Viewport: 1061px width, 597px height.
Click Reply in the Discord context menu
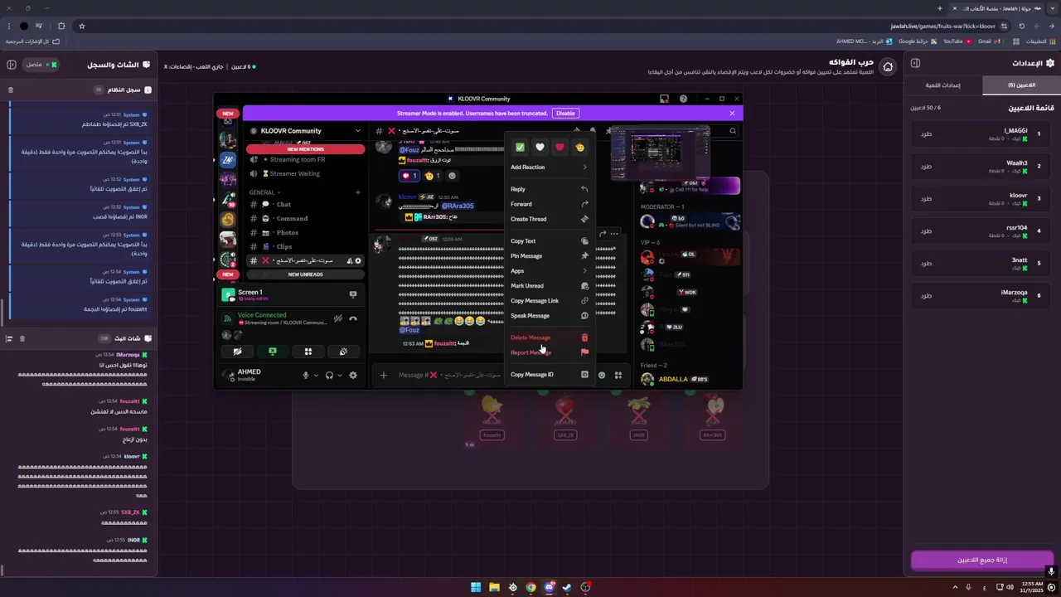[x=549, y=189]
